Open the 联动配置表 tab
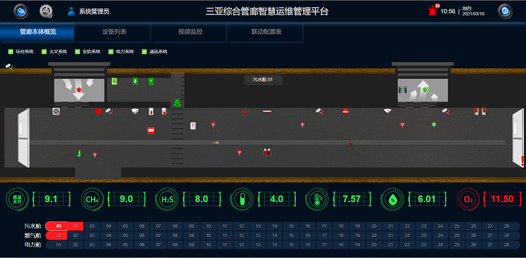The image size is (526, 258). [x=266, y=32]
